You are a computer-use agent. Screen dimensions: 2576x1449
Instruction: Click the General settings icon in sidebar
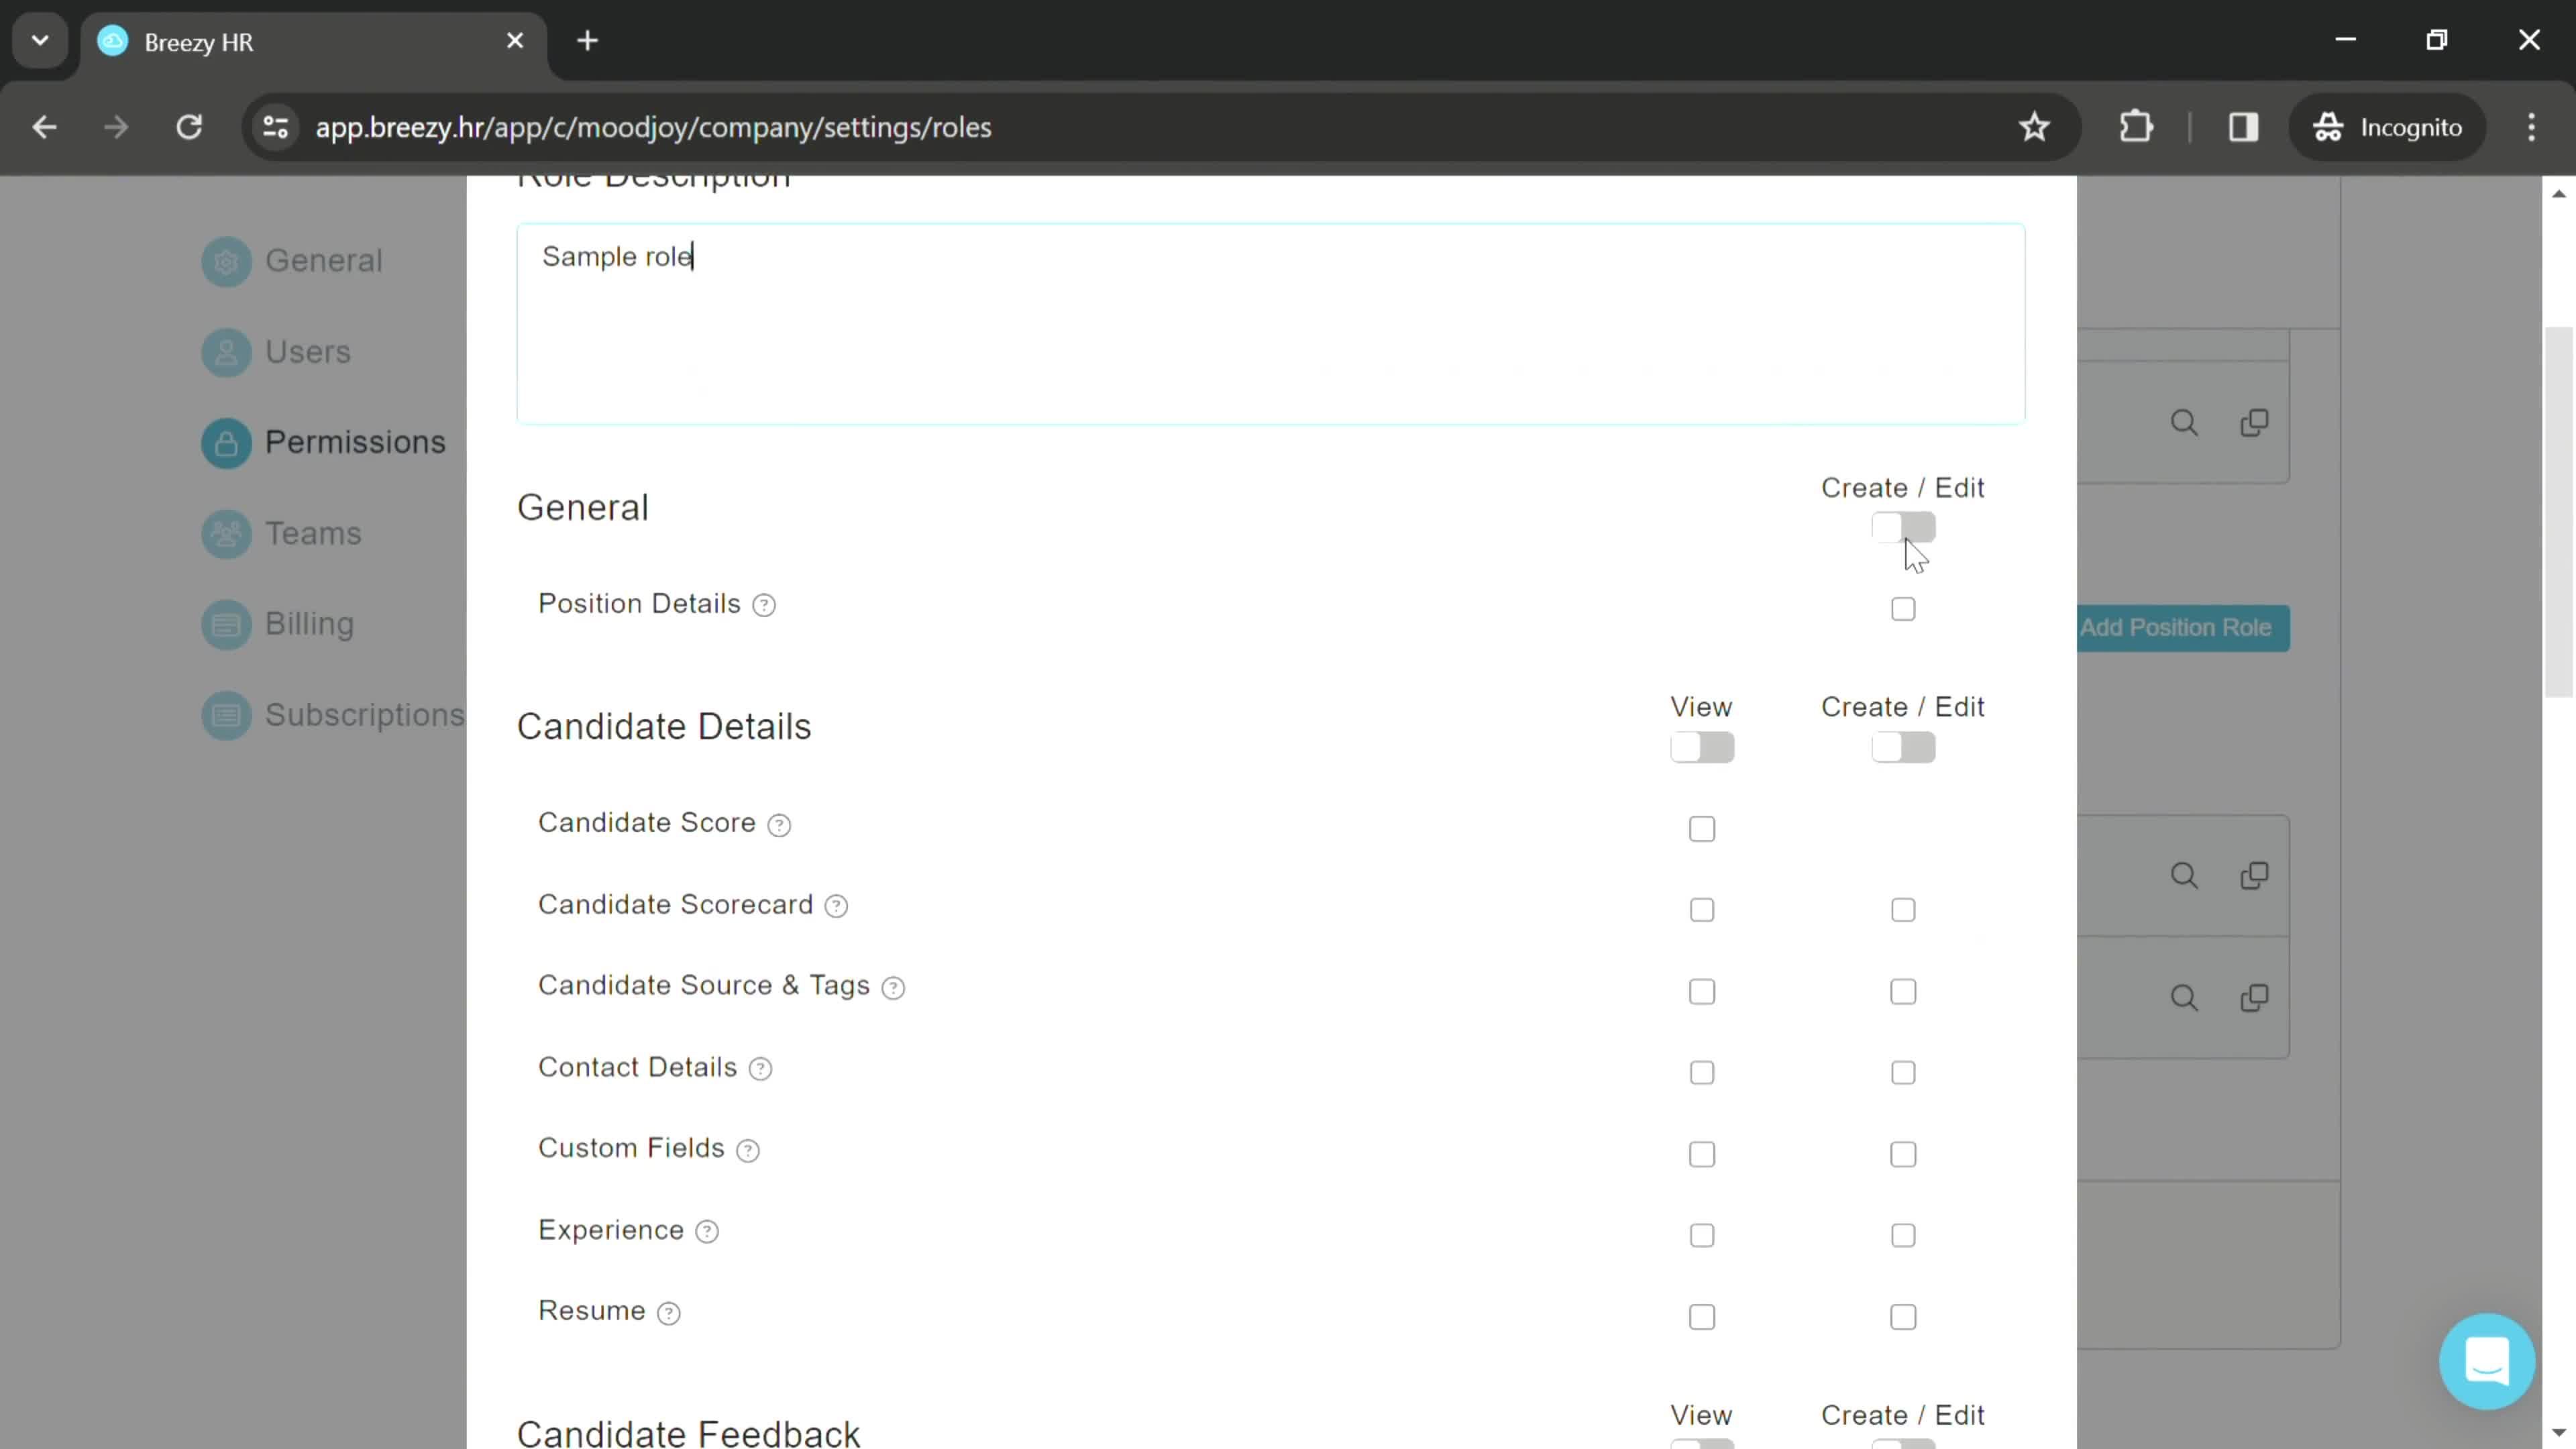pos(225,260)
